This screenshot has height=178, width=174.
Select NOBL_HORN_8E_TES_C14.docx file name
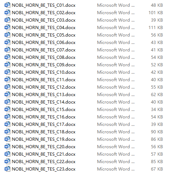point(44,102)
